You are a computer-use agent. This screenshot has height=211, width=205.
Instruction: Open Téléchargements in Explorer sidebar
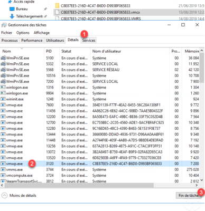tap(26, 16)
